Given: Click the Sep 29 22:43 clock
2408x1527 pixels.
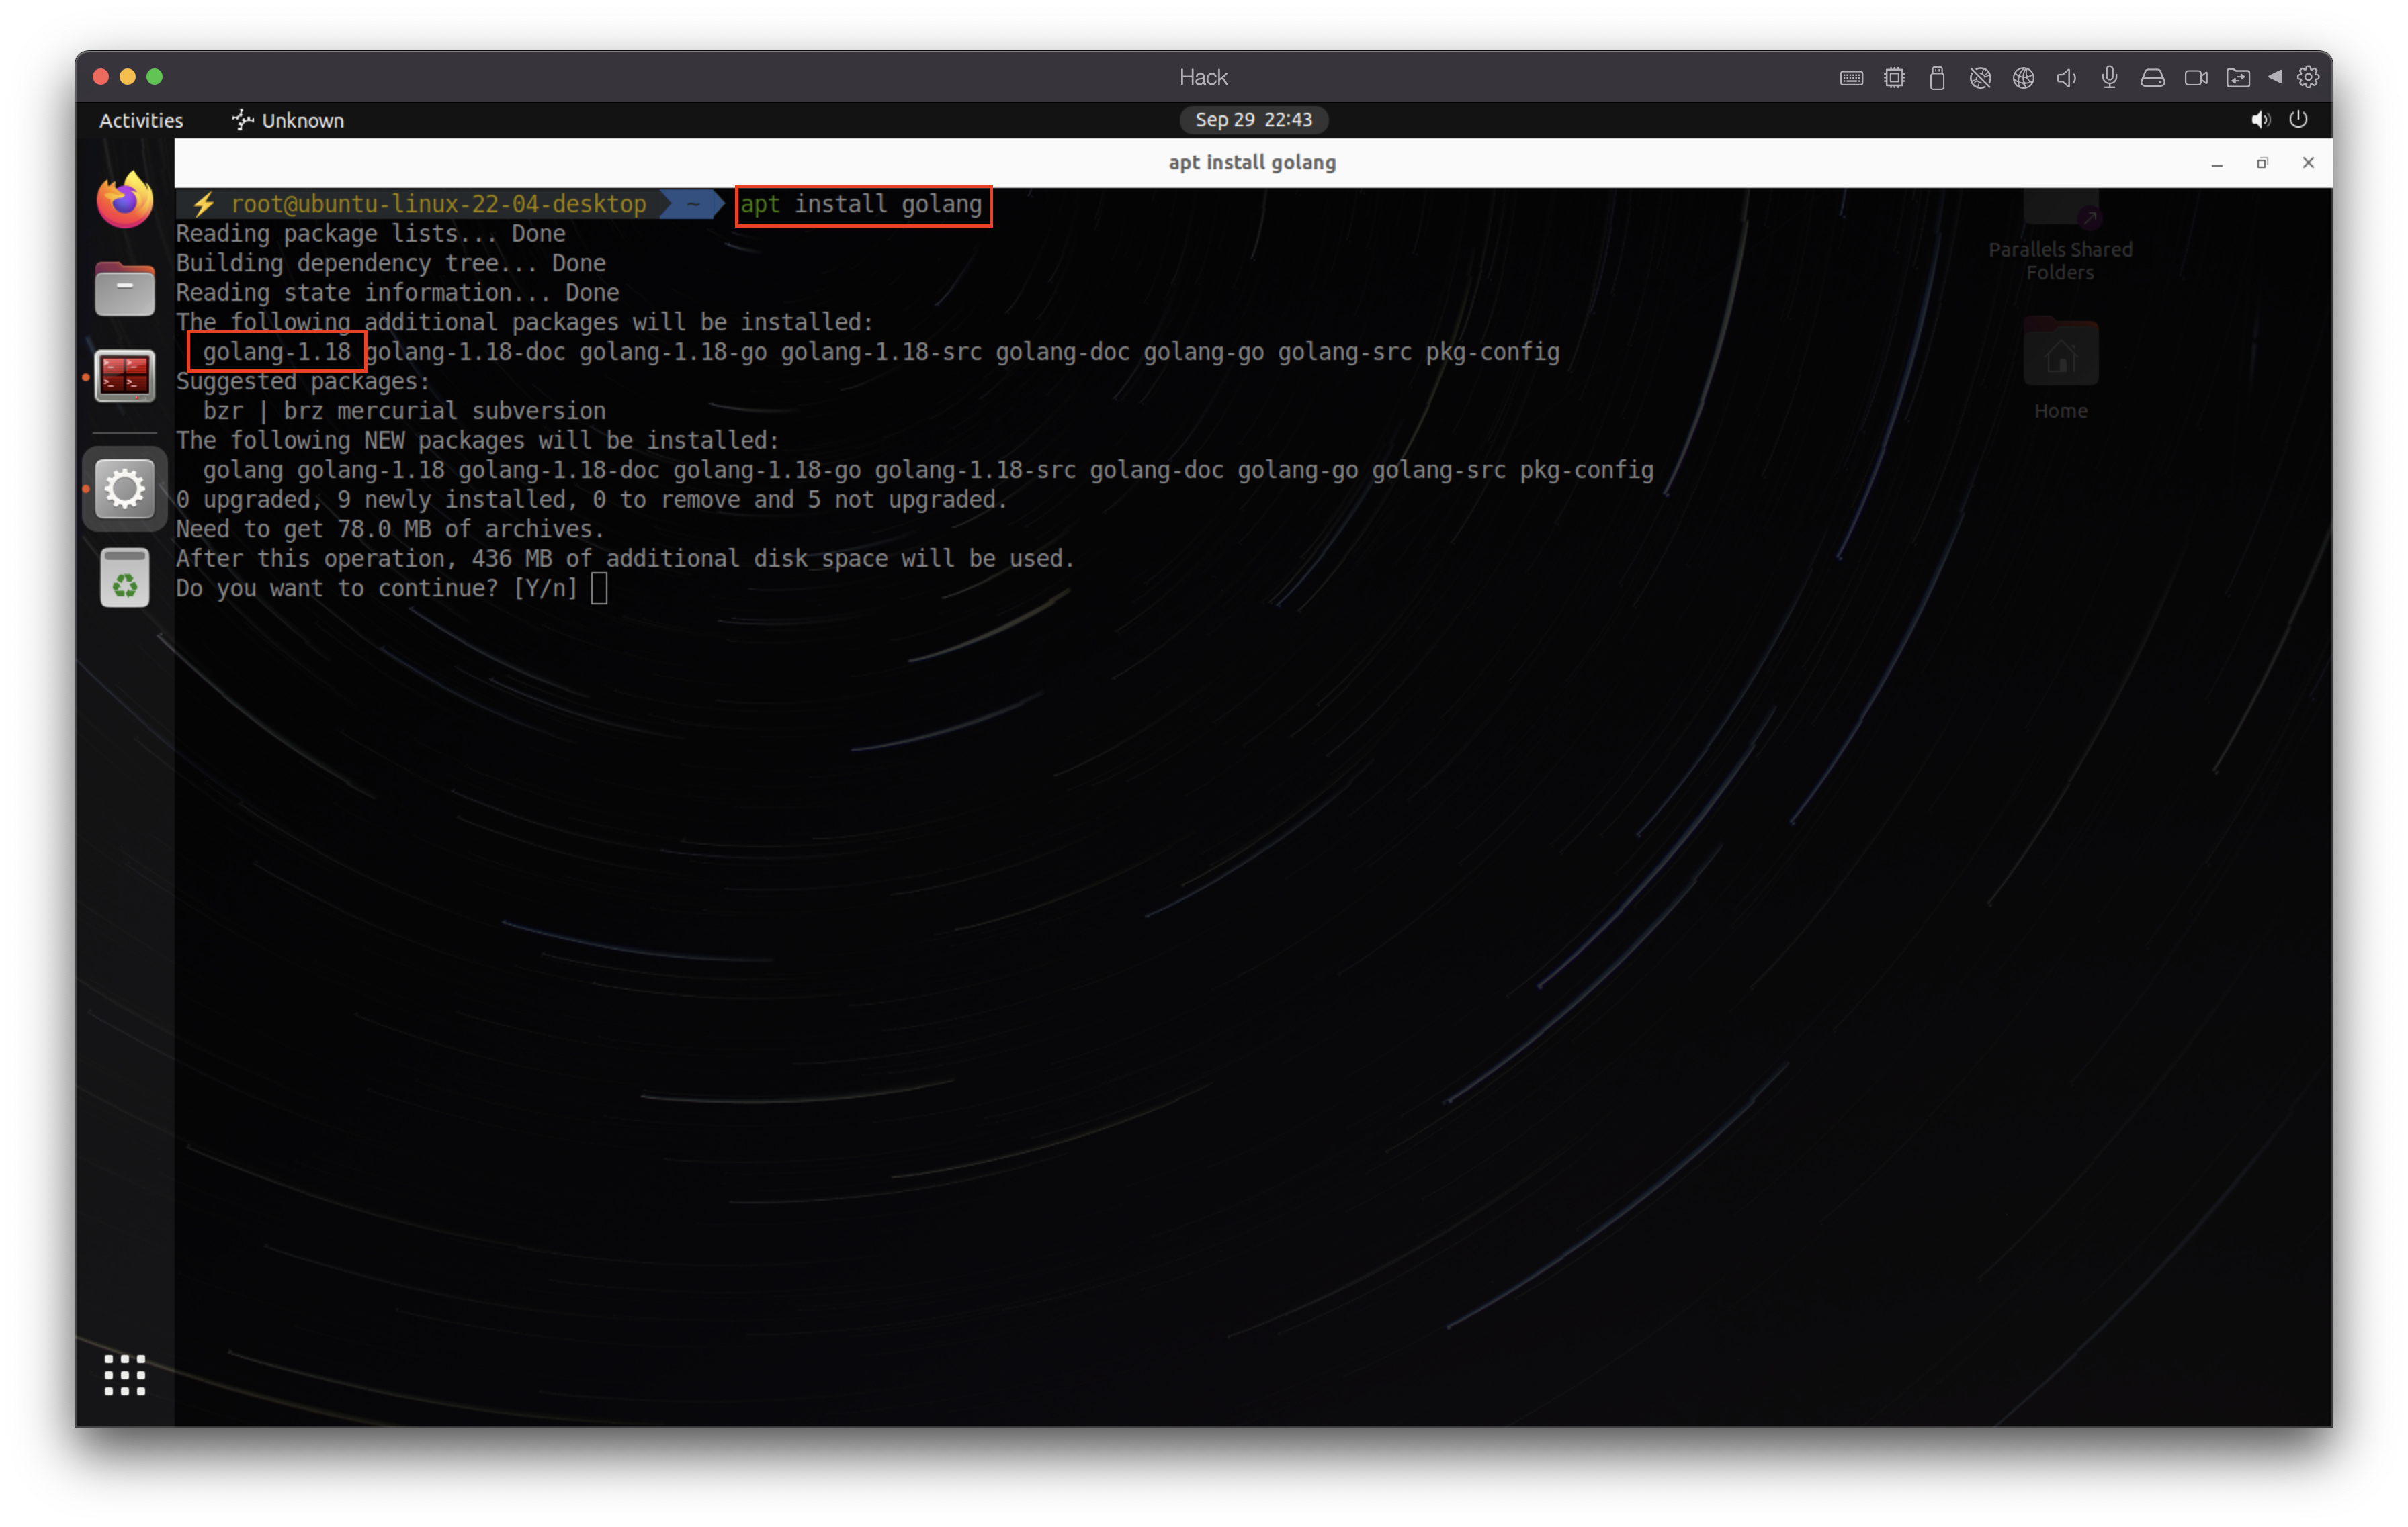Looking at the screenshot, I should click(x=1253, y=120).
